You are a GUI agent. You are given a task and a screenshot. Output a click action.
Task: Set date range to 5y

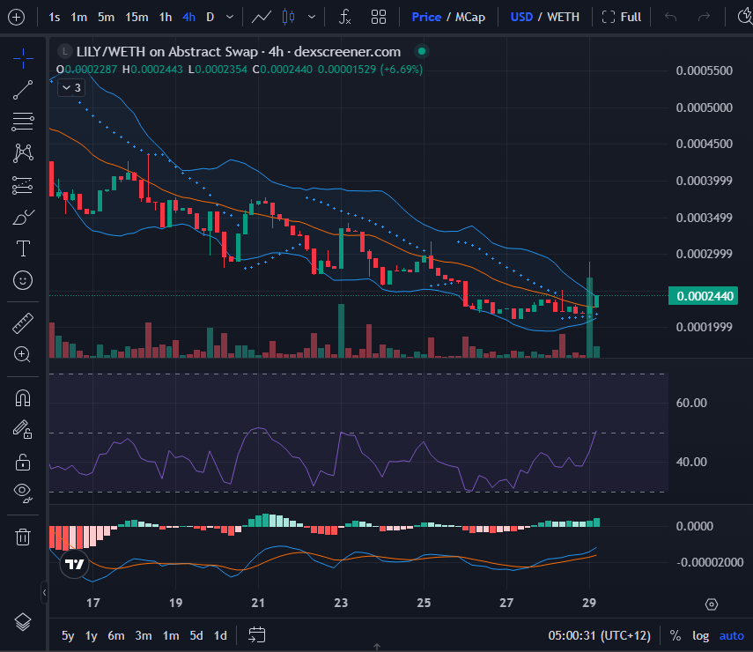click(68, 635)
